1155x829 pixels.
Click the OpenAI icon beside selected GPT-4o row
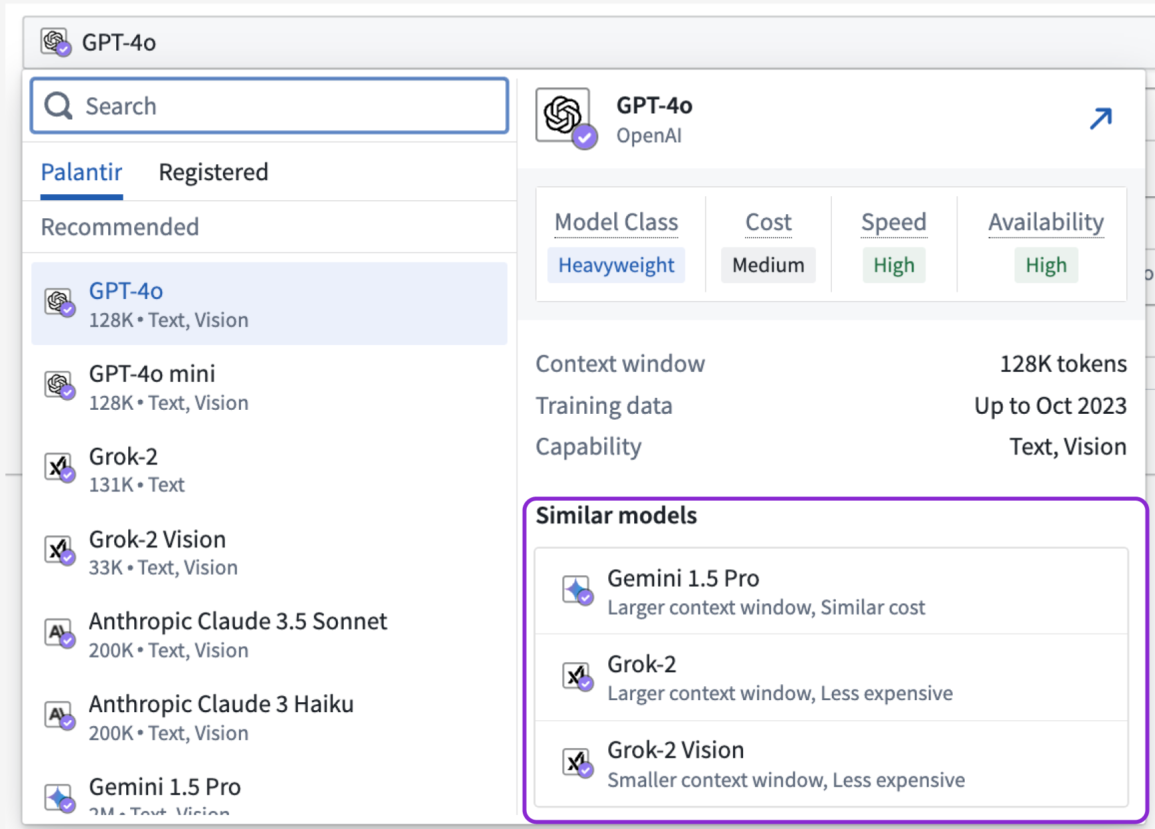[59, 302]
